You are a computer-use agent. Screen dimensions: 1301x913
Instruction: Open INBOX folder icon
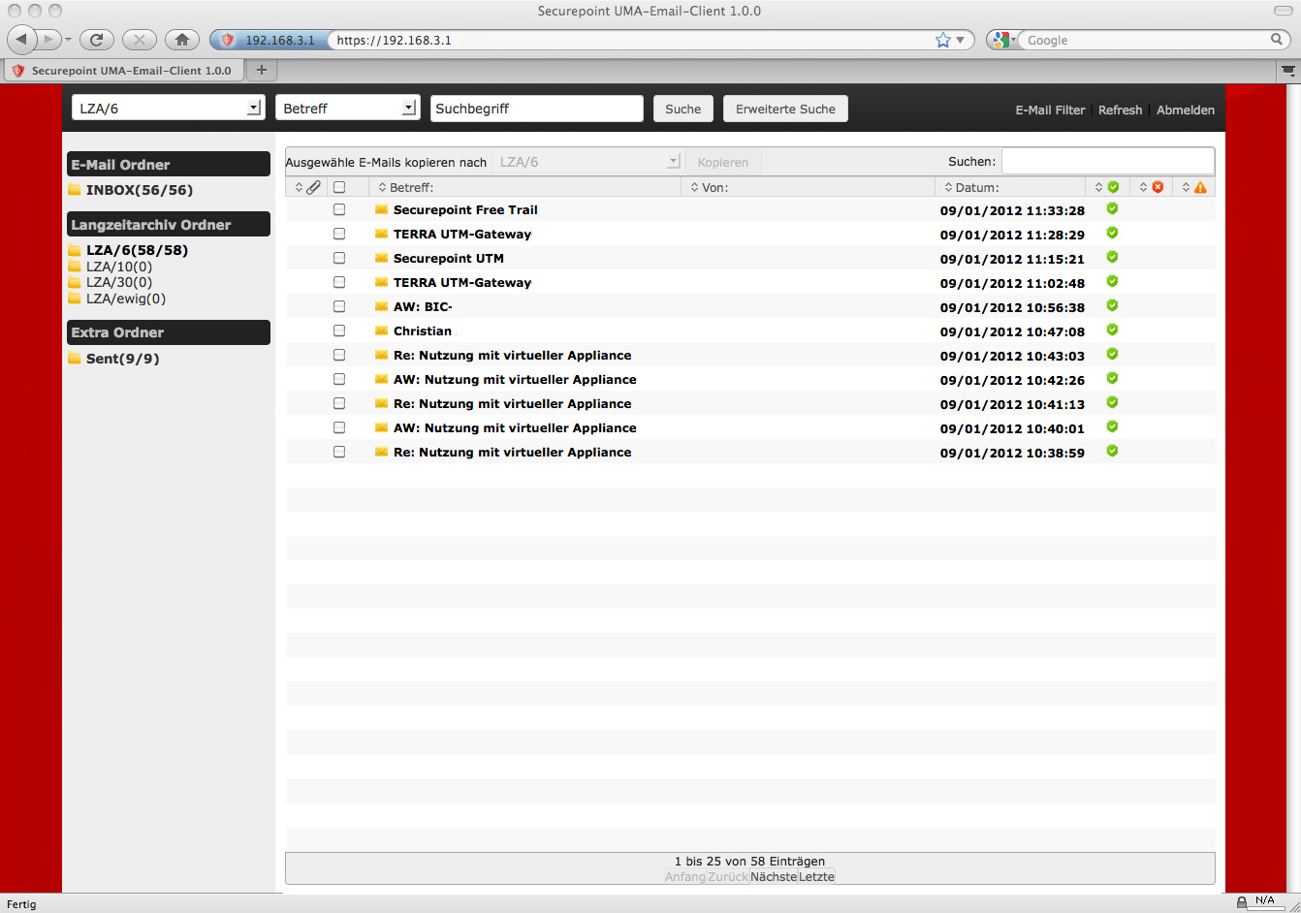(x=75, y=190)
